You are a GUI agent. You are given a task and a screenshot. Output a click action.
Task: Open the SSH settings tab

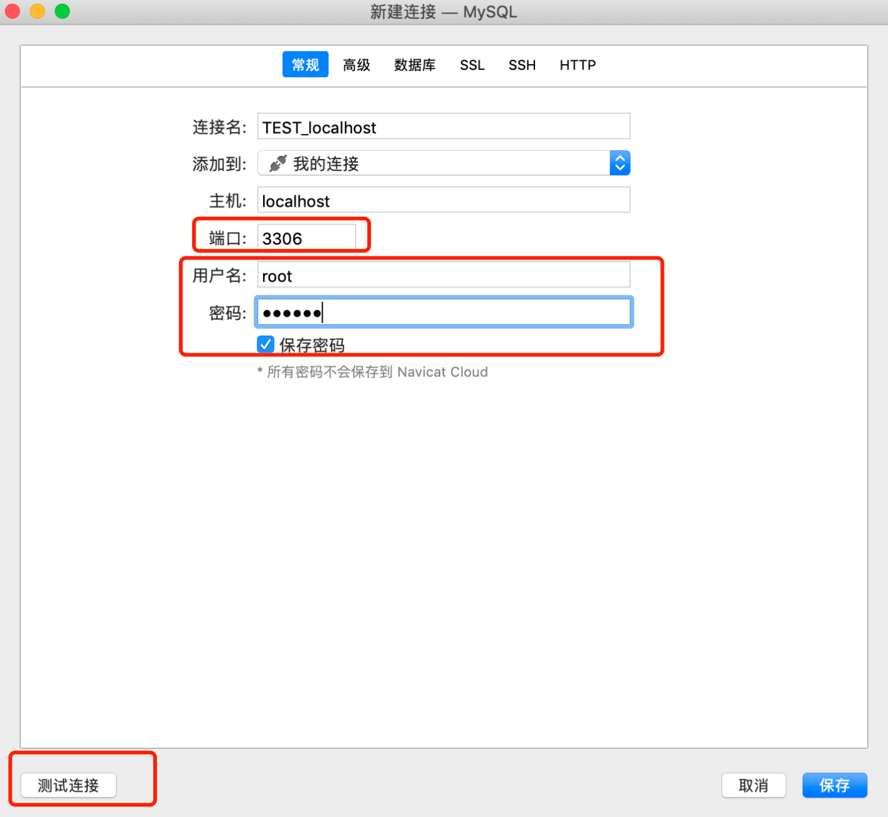tap(522, 65)
